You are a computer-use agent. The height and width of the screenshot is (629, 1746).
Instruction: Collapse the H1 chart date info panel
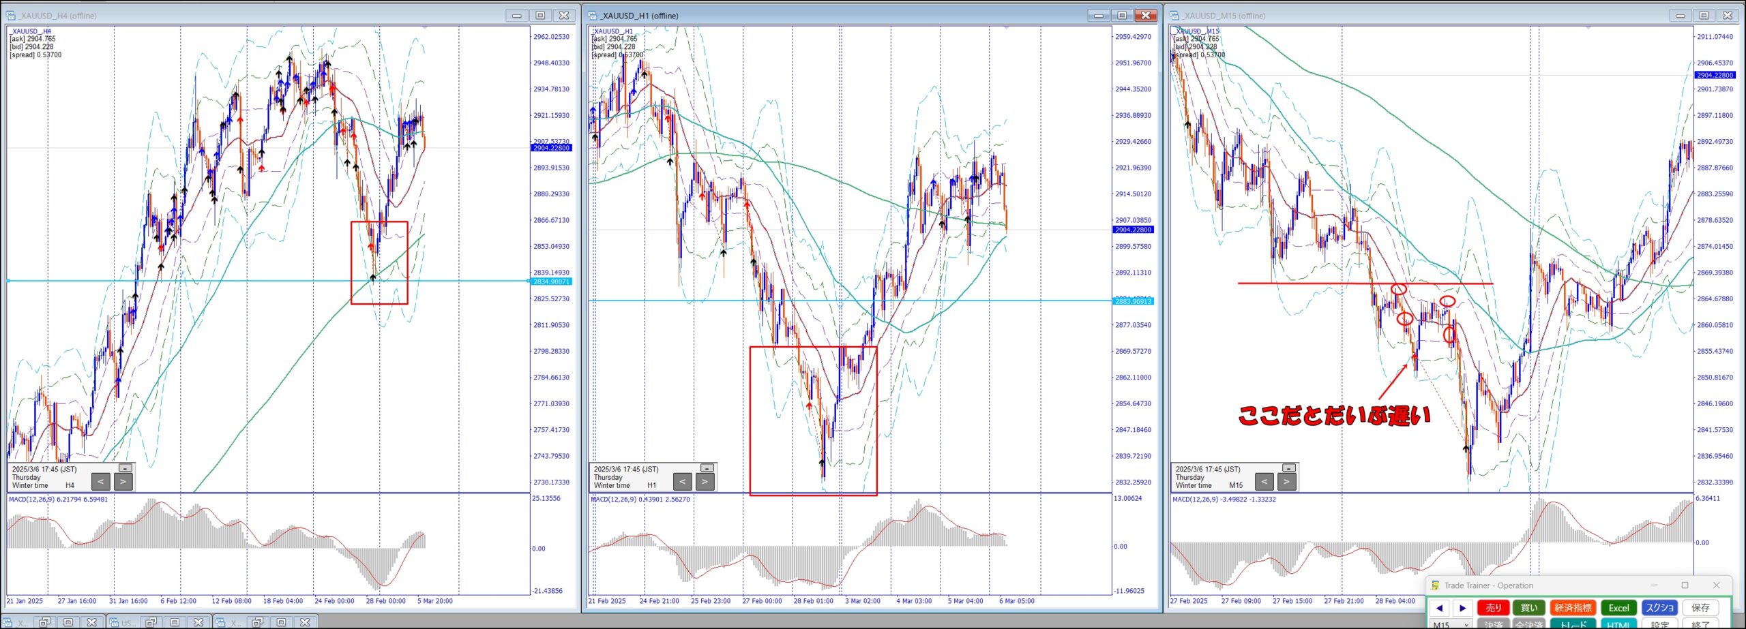tap(707, 468)
